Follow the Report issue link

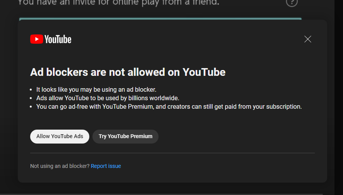click(x=106, y=166)
